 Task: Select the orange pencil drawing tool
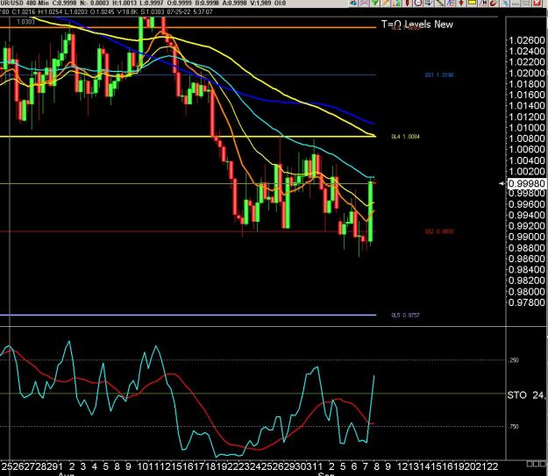point(386,3)
